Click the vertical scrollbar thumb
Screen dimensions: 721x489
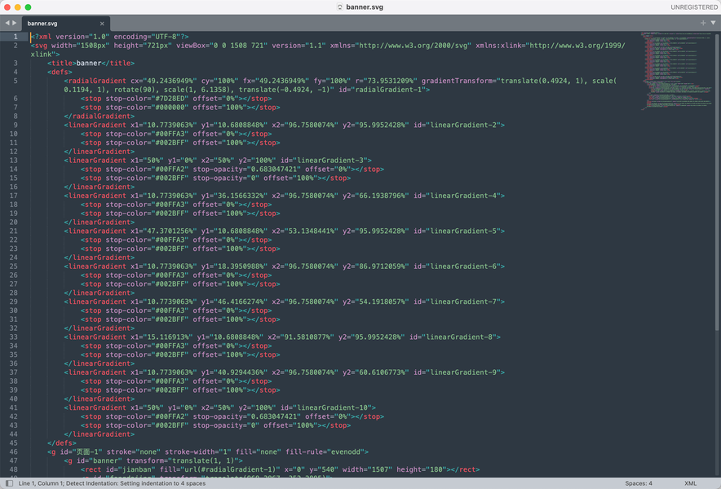pos(717,182)
